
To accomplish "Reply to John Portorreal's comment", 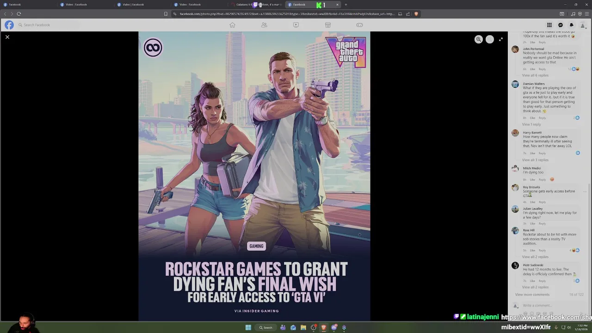I will point(542,69).
